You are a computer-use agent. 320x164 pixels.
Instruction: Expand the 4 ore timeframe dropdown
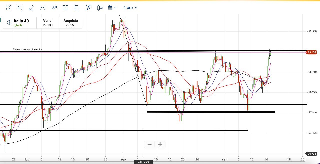[130, 8]
